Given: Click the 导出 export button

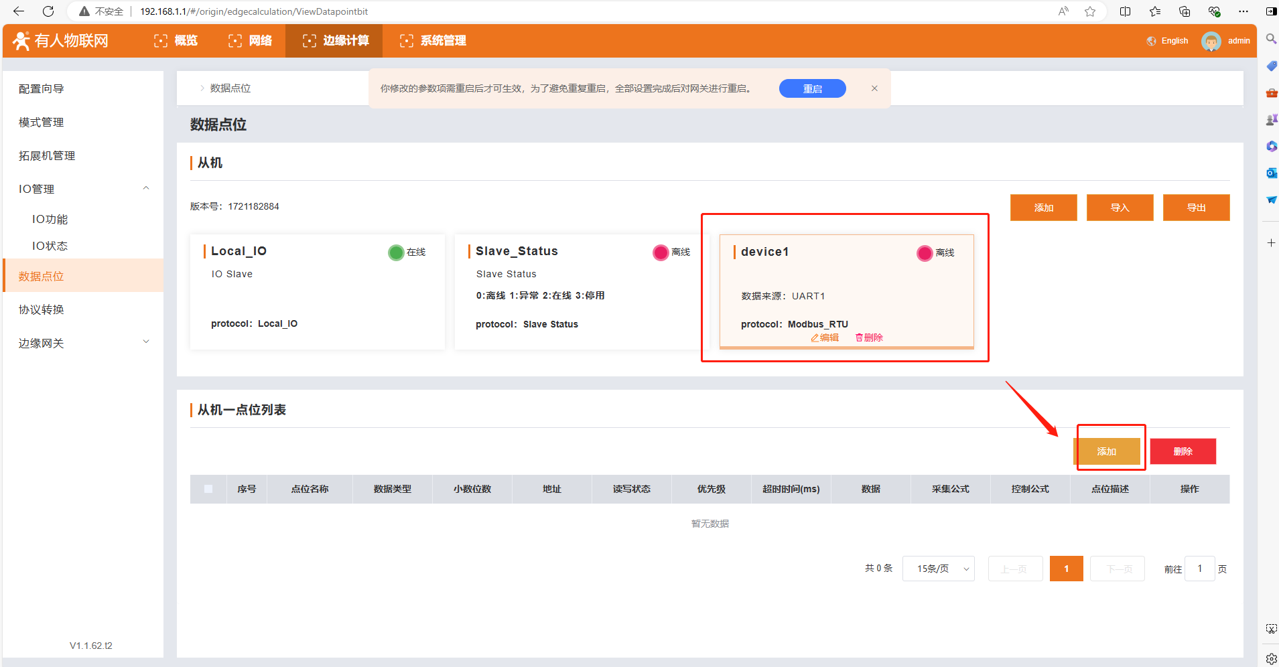Looking at the screenshot, I should tap(1196, 208).
